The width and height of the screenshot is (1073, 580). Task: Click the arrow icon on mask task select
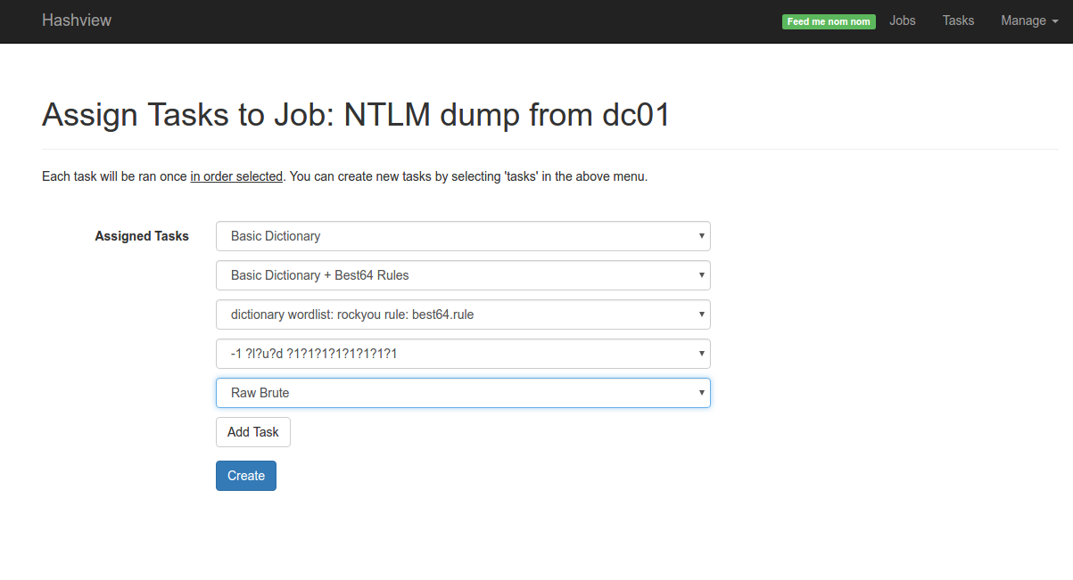[702, 354]
